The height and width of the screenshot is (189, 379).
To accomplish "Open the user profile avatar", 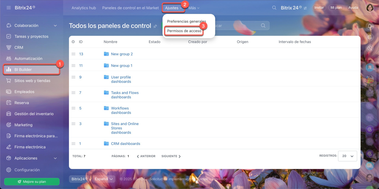I will tap(370, 8).
